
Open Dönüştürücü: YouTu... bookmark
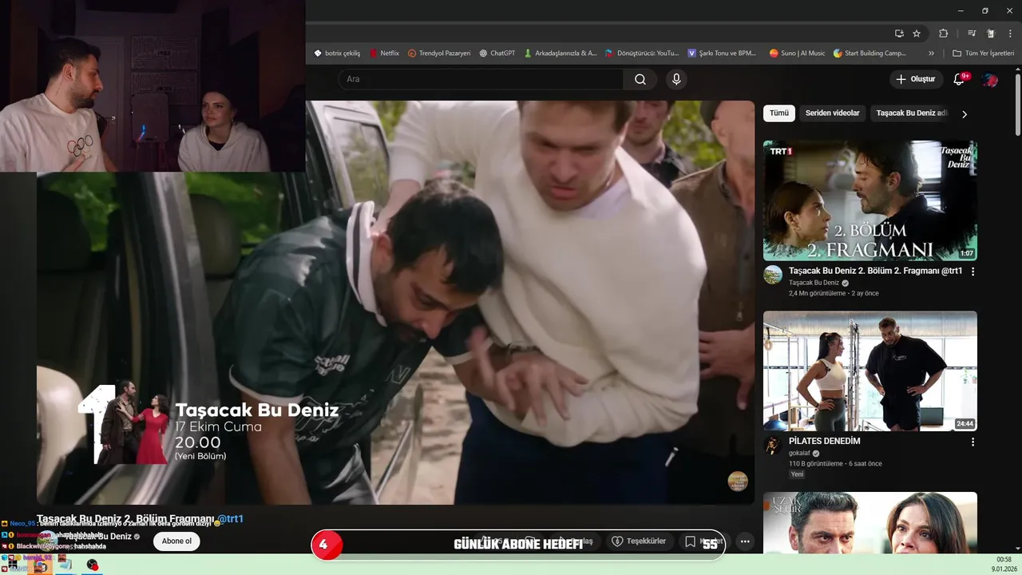point(642,54)
